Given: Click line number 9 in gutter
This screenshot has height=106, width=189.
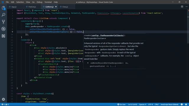Looking at the screenshot, I should [12, 32].
